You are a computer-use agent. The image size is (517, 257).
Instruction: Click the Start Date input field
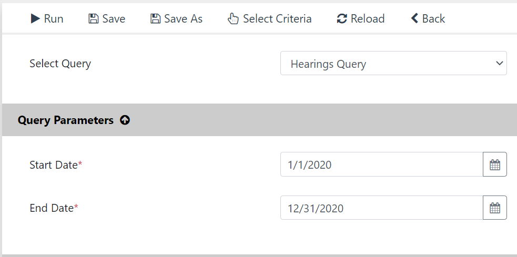382,164
